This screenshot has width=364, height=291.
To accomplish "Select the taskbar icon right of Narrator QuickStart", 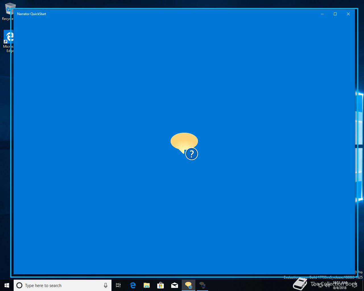I will pos(202,285).
